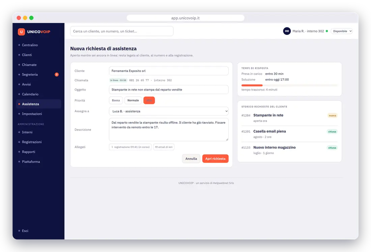The height and width of the screenshot is (252, 371).
Task: Click the in linea call status badge
Action: tap(118, 80)
